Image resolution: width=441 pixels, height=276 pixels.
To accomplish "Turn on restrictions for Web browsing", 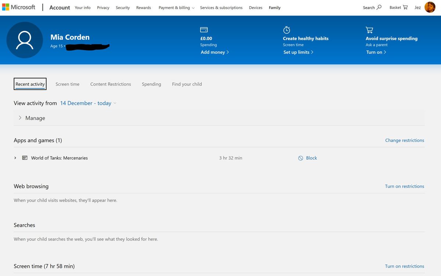I will click(404, 186).
